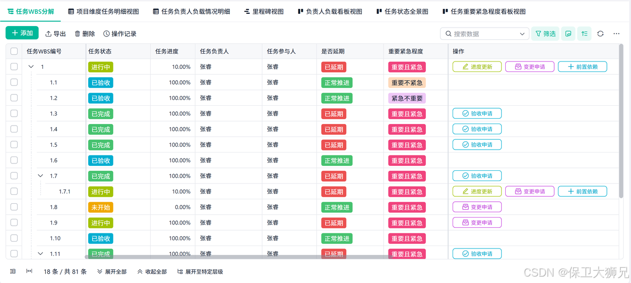The width and height of the screenshot is (631, 283).
Task: Click 验收申请 button in row 1.7
Action: pos(477,176)
